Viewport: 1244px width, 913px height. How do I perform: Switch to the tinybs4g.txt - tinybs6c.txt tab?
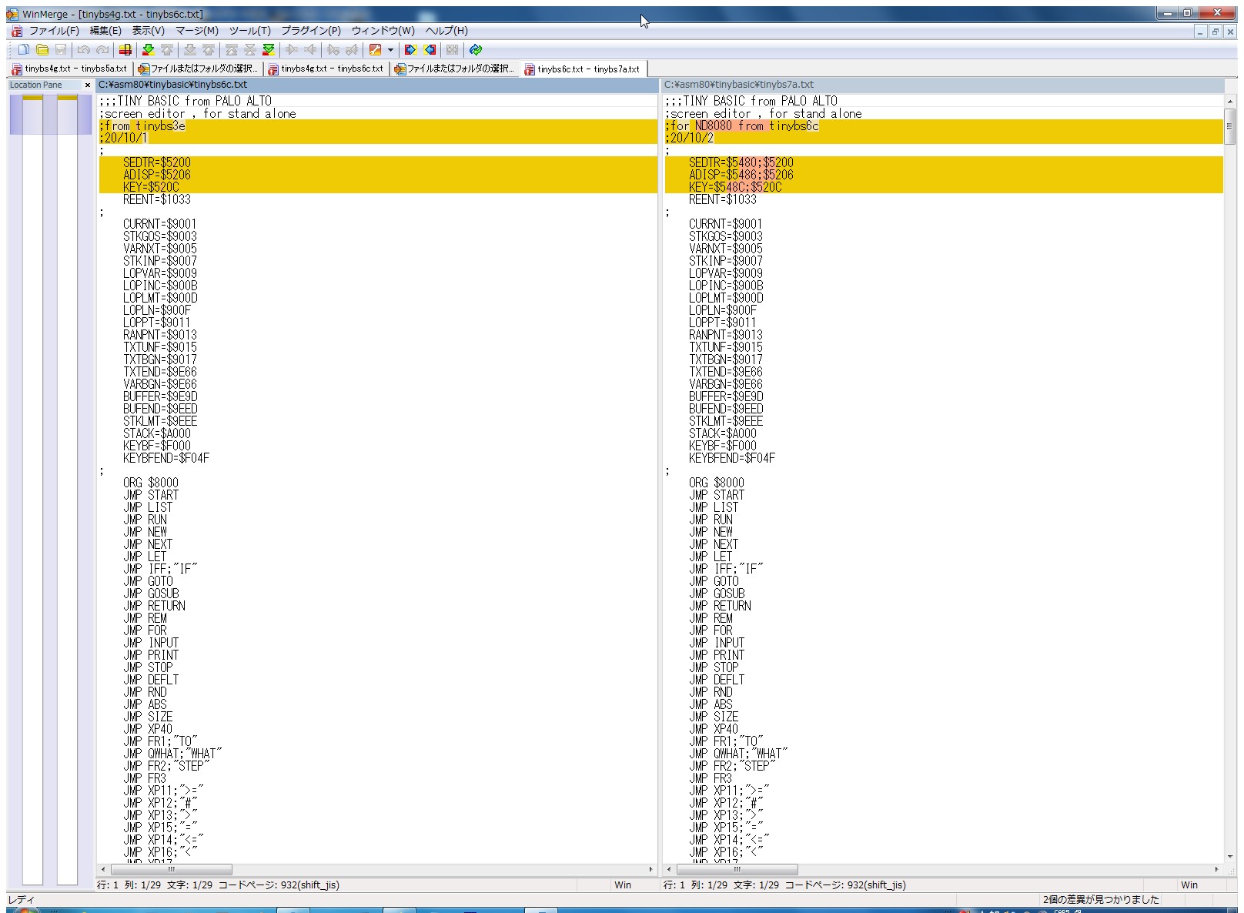pyautogui.click(x=326, y=69)
